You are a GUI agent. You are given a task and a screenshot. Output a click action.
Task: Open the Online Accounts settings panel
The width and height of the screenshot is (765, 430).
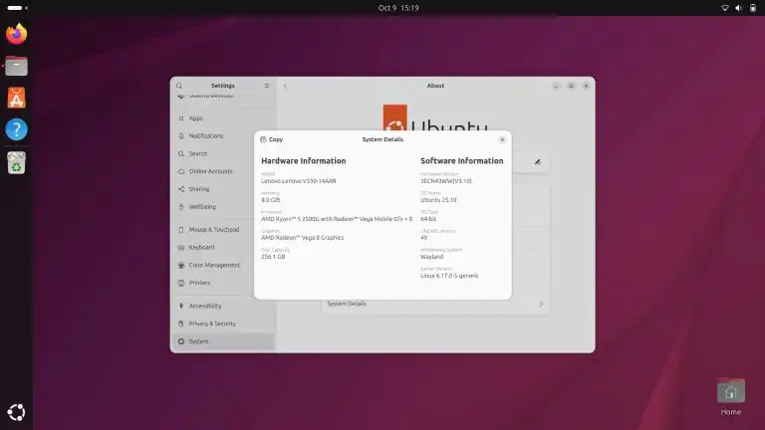tap(210, 171)
